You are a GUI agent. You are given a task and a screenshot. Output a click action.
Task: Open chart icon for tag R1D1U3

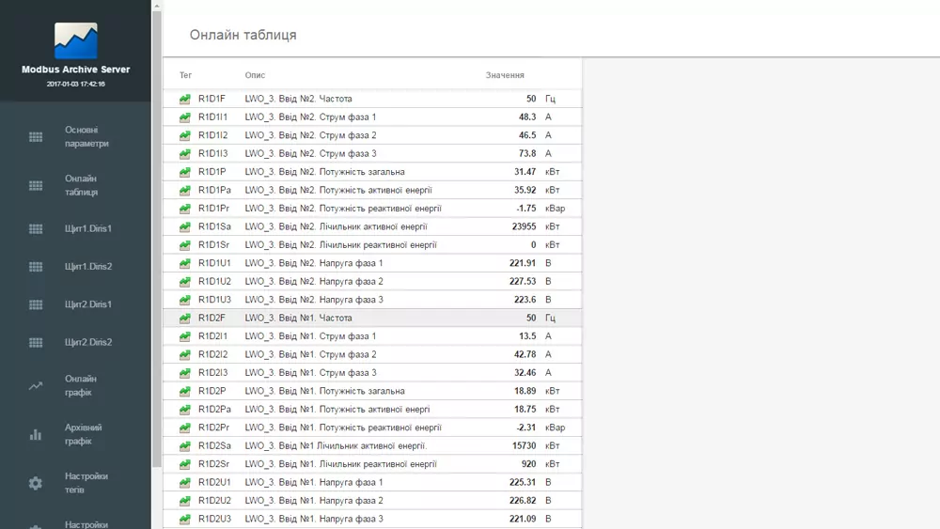tap(184, 300)
